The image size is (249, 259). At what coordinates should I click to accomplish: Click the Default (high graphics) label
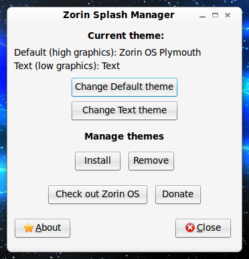point(66,52)
